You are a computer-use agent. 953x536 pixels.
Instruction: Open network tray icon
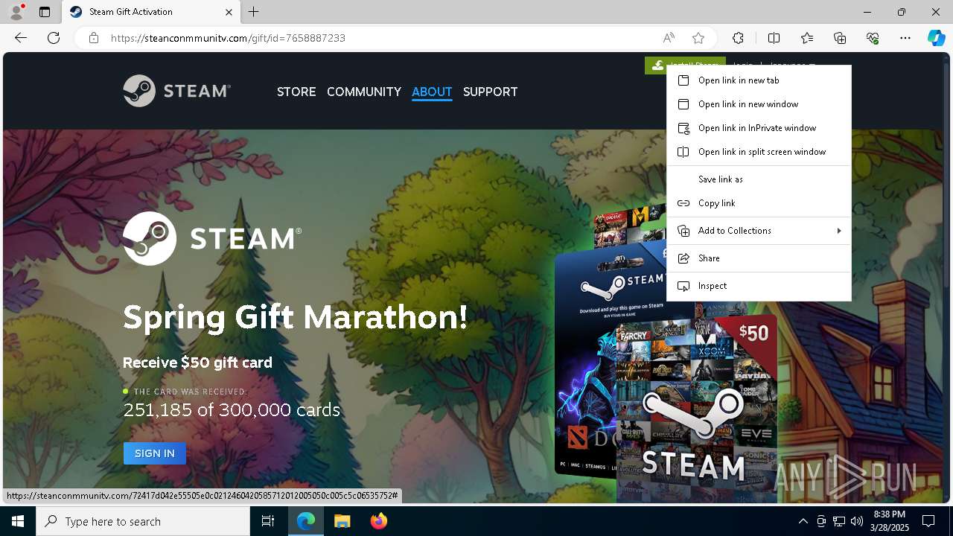tap(839, 521)
